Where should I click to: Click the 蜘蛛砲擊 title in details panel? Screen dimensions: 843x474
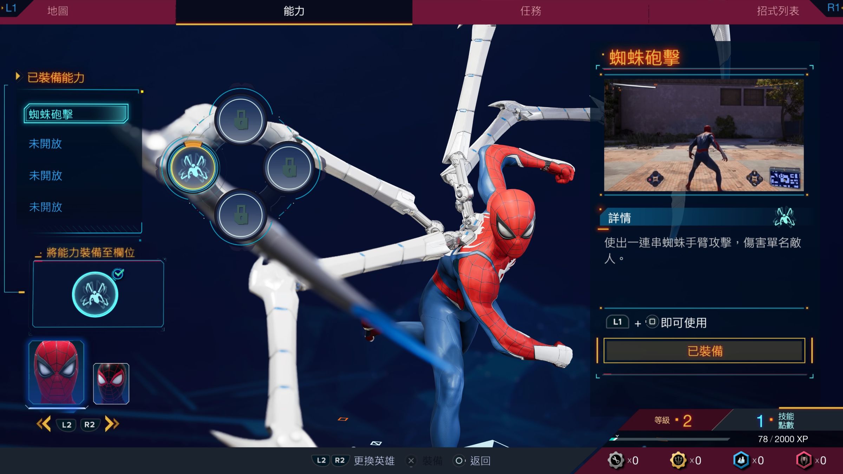tap(644, 57)
